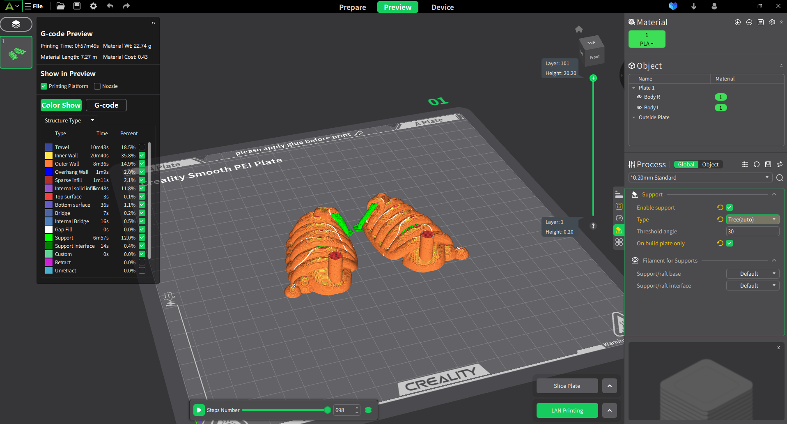Open preferences gear in top toolbar
The height and width of the screenshot is (424, 787).
click(93, 6)
